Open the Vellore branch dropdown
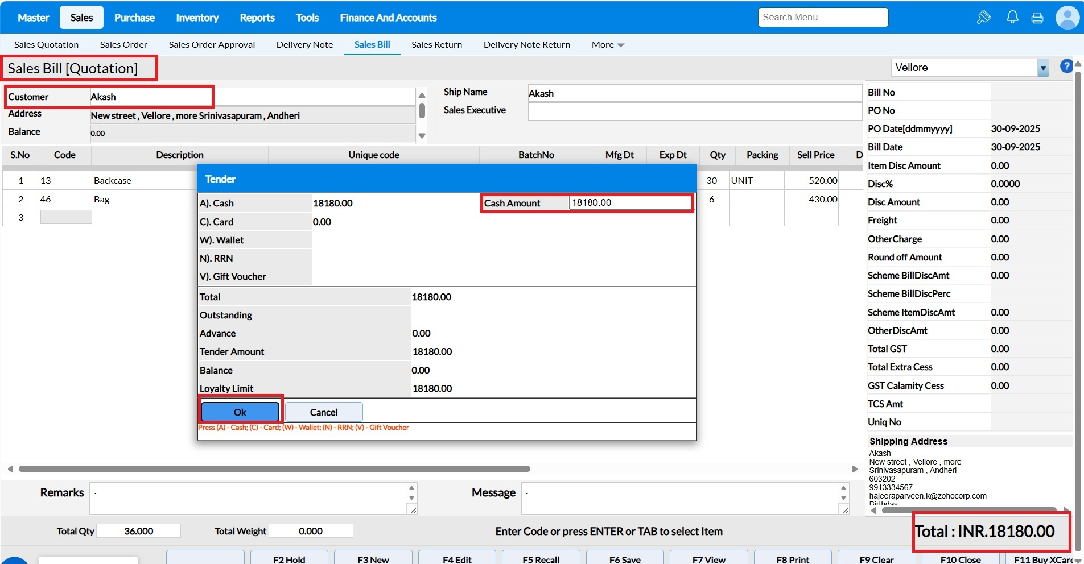 [1042, 68]
